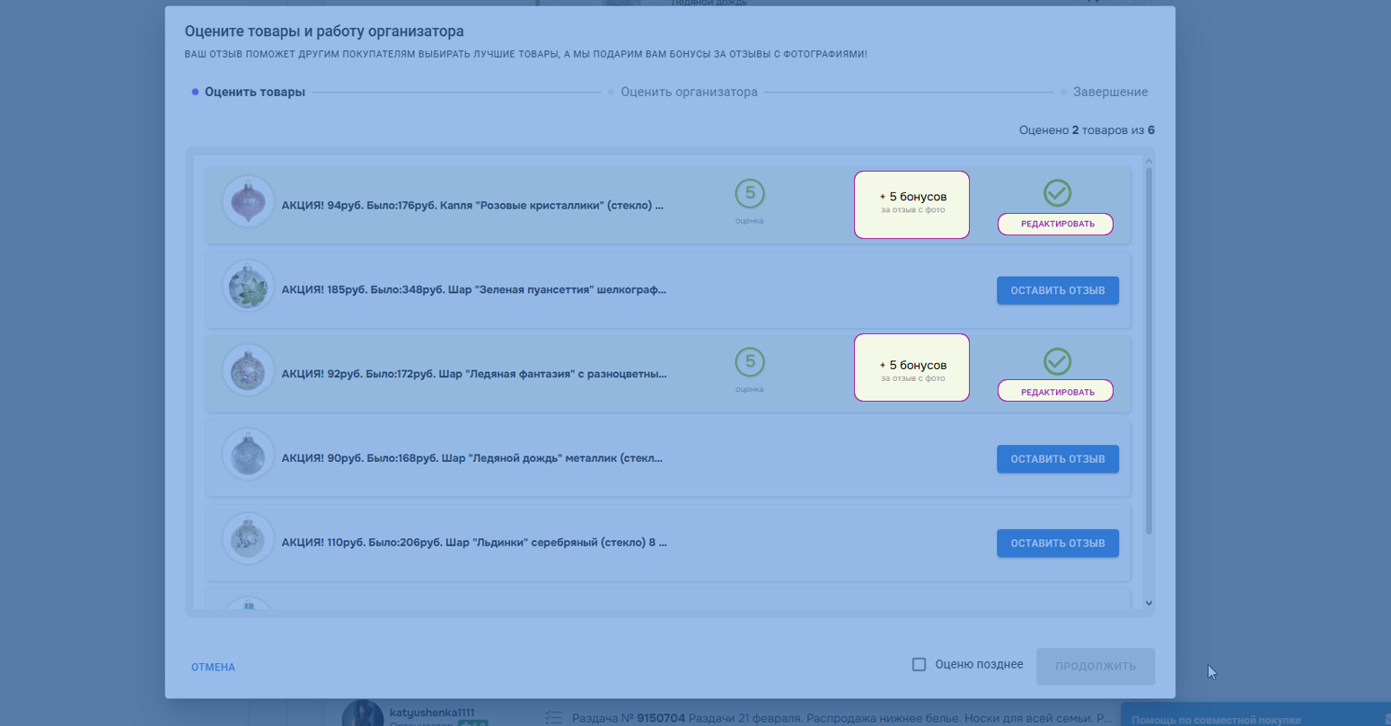1391x726 pixels.
Task: Select the 'Оценить товары' step
Action: point(254,92)
